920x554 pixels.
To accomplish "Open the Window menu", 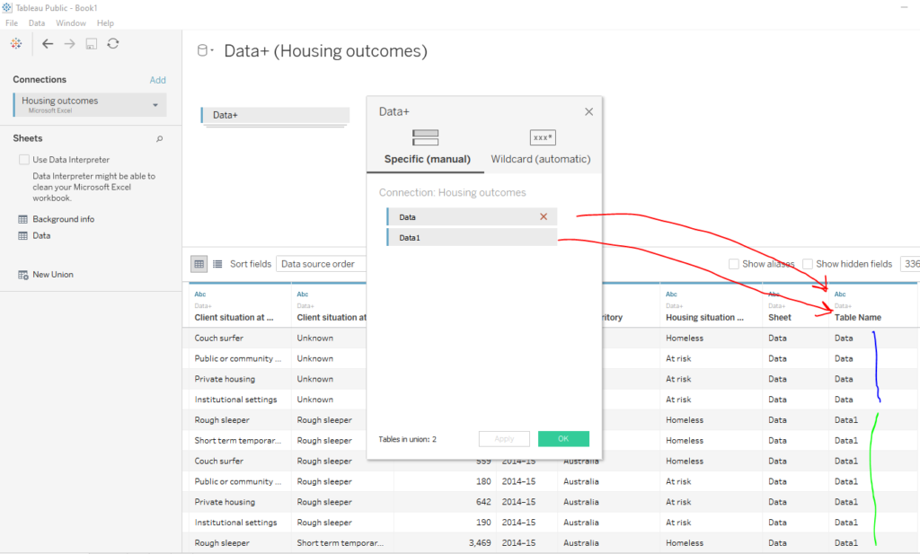I will [x=70, y=22].
